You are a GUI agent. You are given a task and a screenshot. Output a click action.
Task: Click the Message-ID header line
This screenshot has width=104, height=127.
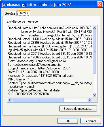coord(41,76)
